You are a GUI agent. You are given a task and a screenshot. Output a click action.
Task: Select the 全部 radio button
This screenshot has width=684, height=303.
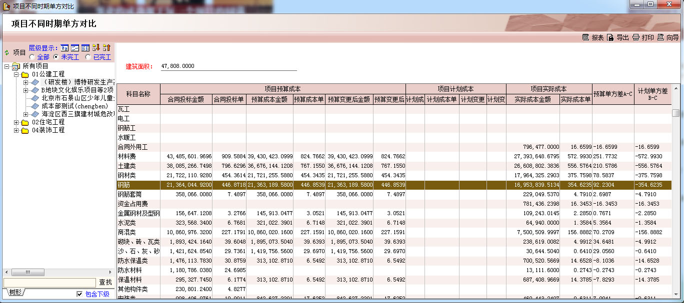tap(32, 57)
